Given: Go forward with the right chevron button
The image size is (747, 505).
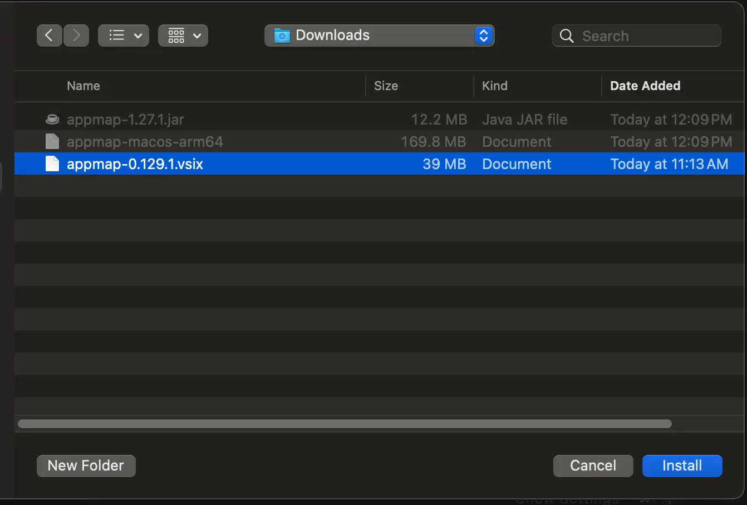Looking at the screenshot, I should click(x=76, y=36).
